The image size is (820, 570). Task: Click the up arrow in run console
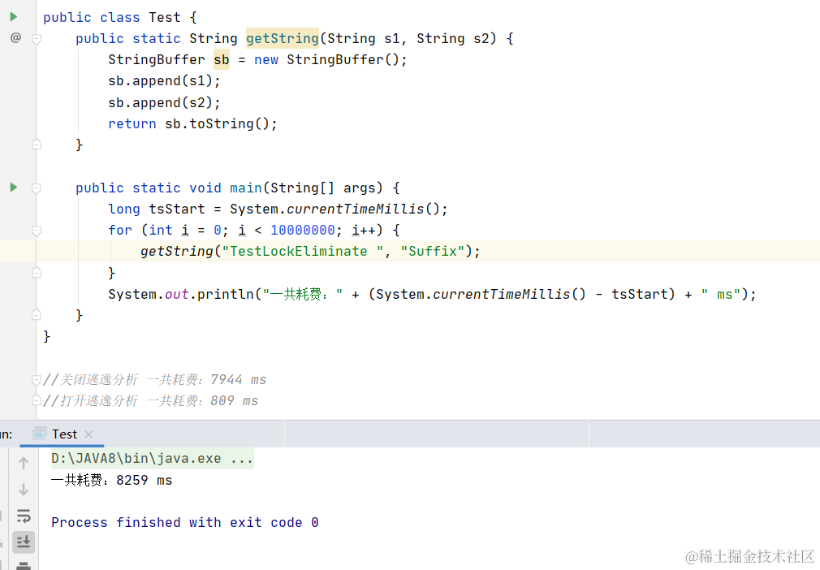coord(24,462)
